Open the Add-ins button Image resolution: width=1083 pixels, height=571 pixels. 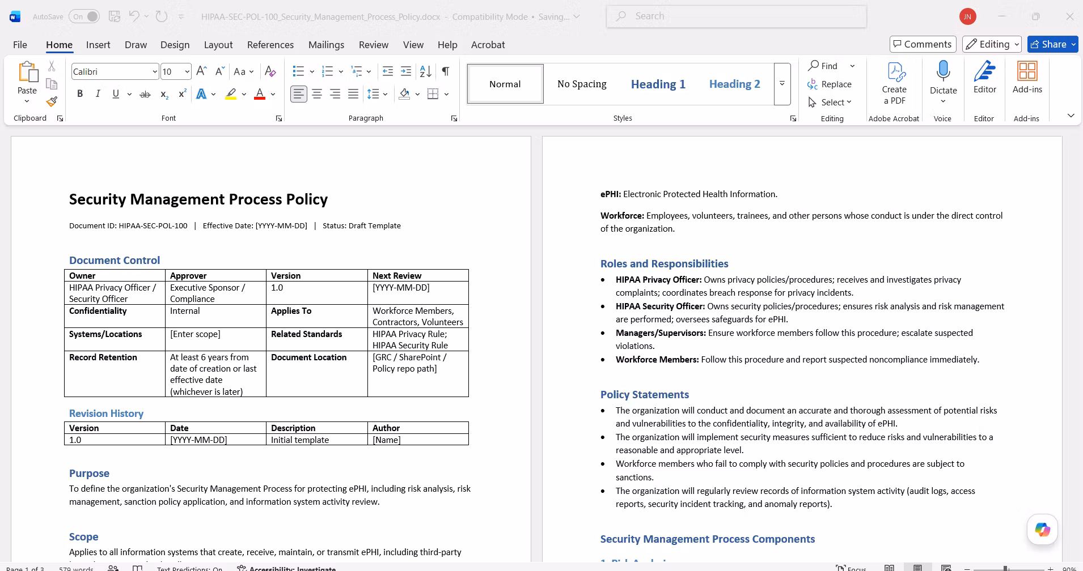[1027, 78]
